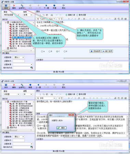130x154 pixels.
Task: Toggle bold in 第40题 window formatting bar
Action: click(69, 98)
